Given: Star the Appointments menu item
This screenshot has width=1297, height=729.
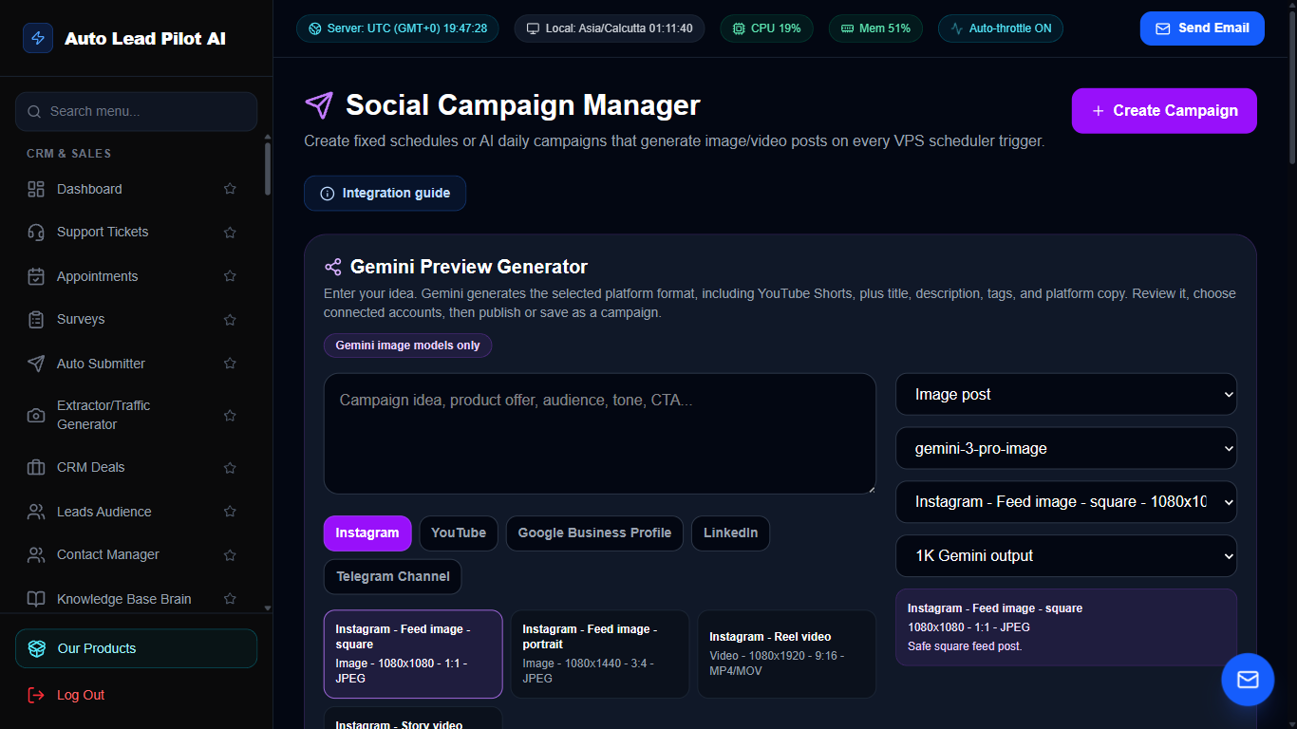Looking at the screenshot, I should 230,276.
